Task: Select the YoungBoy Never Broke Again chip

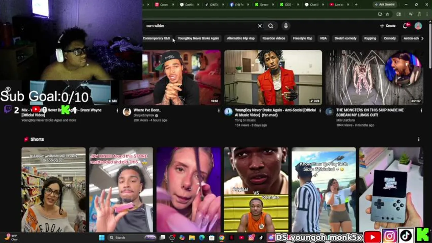Action: tap(198, 38)
